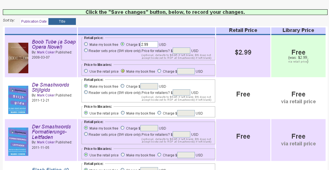Viewport: 329px width, 170px height.
Task: Select 'Reader sets price' for Boob Tube
Action: pos(86,50)
